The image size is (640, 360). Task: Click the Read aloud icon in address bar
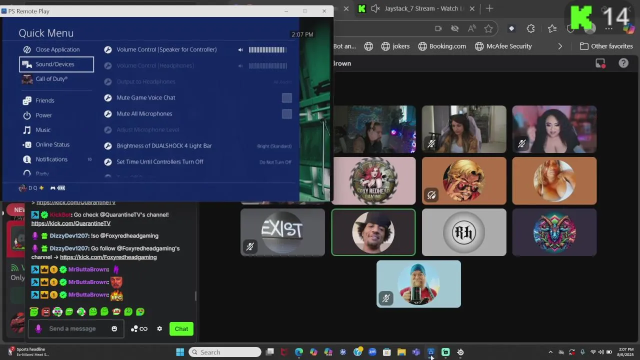[472, 28]
